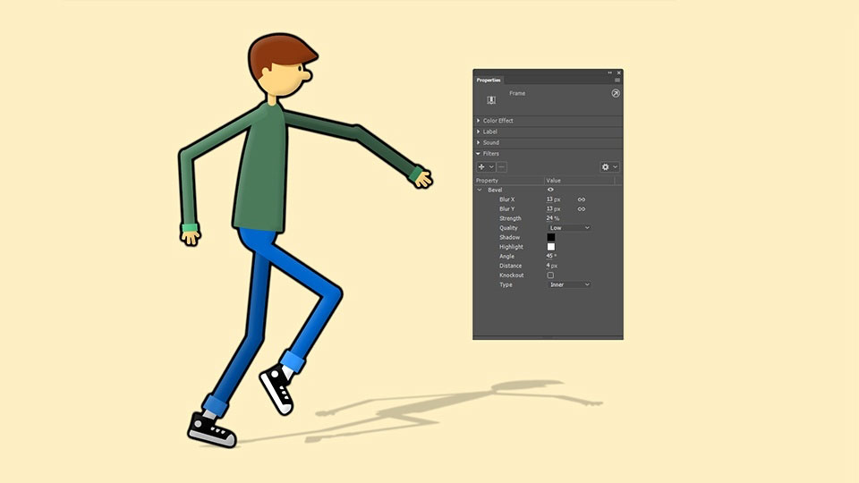Click the white Highlight color swatch
The image size is (859, 483).
[x=551, y=247]
